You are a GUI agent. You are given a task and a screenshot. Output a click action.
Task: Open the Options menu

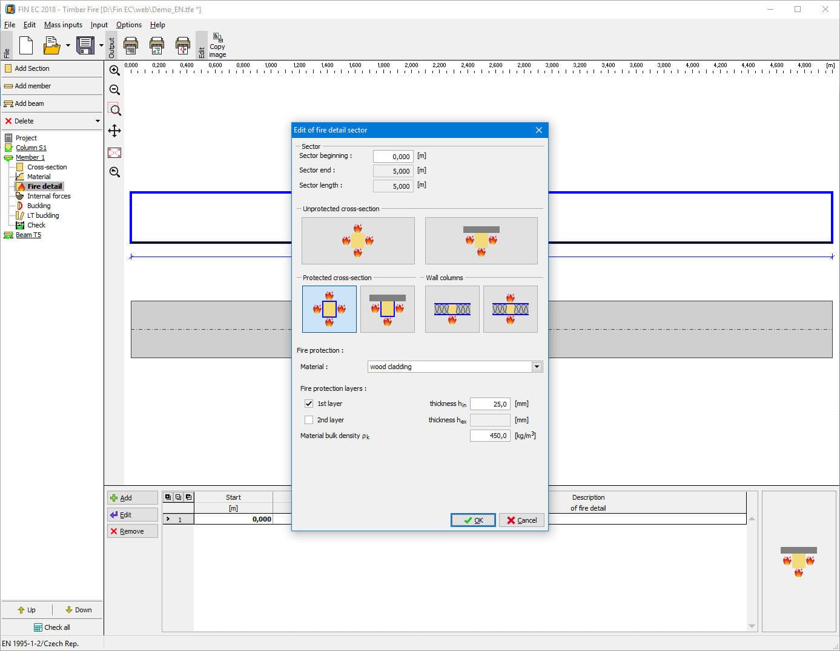coord(128,25)
